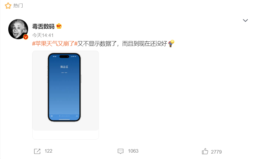Click the repost count 122

49,151
